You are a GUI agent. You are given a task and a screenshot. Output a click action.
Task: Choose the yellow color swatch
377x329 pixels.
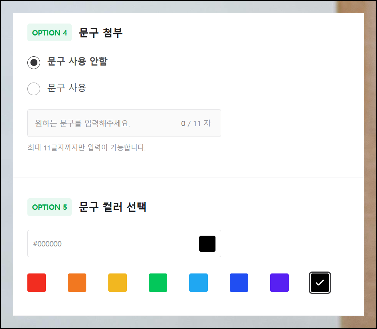pyautogui.click(x=118, y=283)
